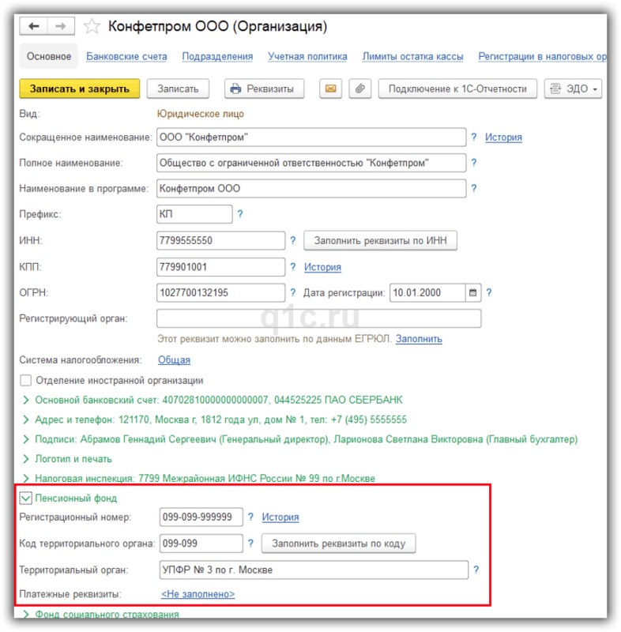
Task: Expand the Основной банковский счет section
Action: click(x=26, y=400)
